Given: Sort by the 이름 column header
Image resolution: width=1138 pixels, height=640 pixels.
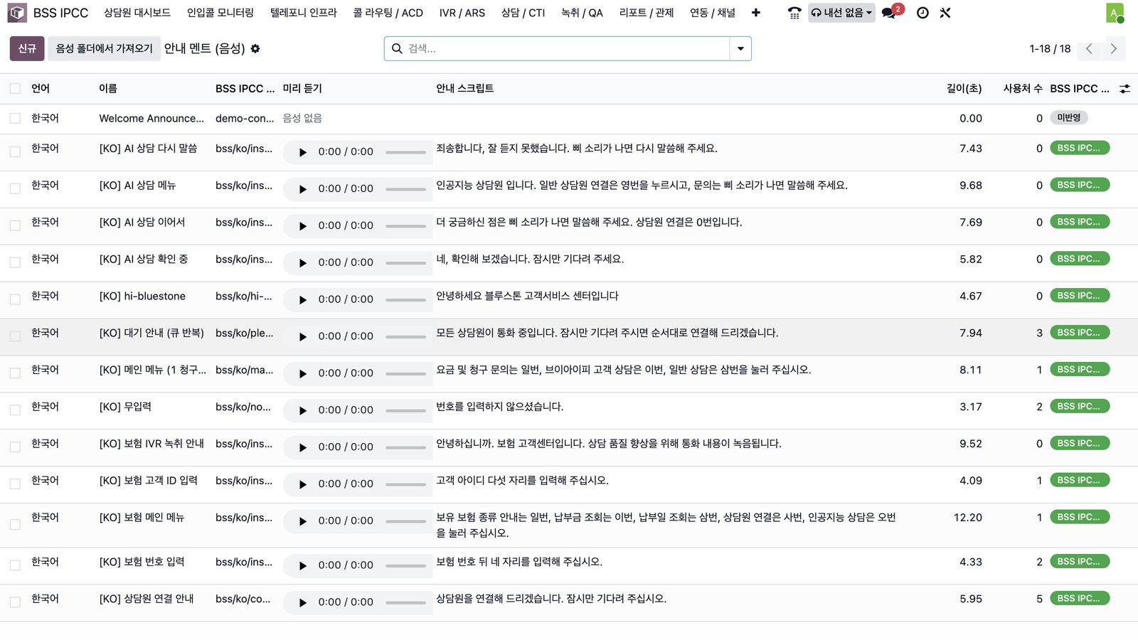Looking at the screenshot, I should 108,89.
